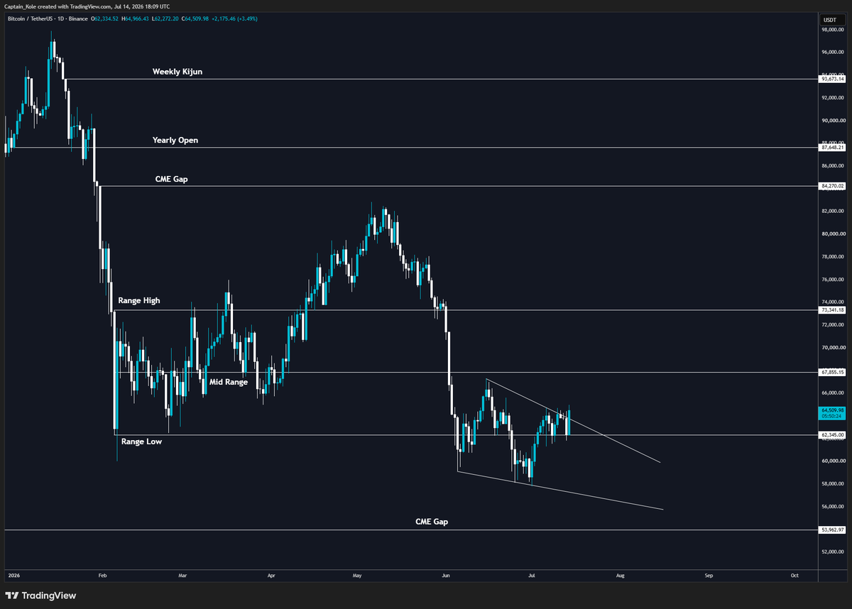Click the 53,962.97 price tag
Viewport: 852px width, 609px height.
click(x=832, y=530)
